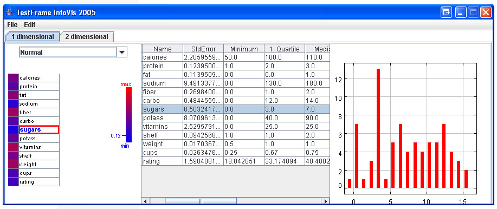Click the table scrollbar left arrow

click(x=145, y=201)
